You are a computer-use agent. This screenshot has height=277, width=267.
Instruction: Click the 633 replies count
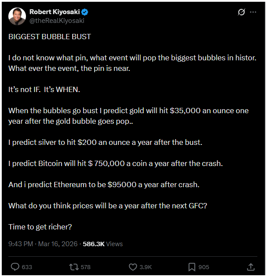click(x=27, y=267)
